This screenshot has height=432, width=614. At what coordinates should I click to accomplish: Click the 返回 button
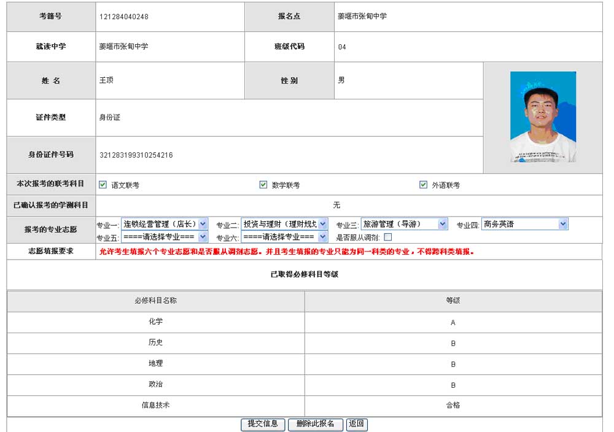tap(357, 424)
